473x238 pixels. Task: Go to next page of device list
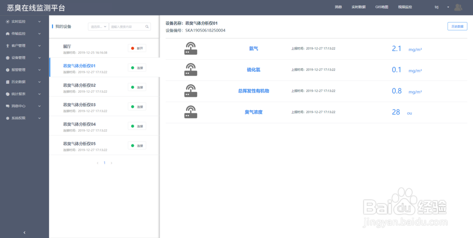tap(111, 163)
